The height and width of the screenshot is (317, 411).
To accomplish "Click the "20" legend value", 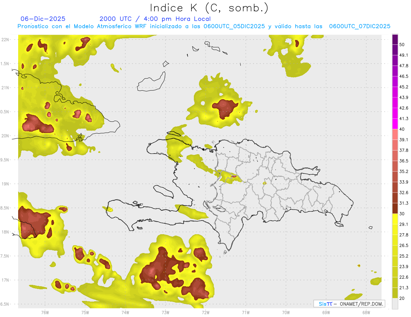I will tap(402, 299).
